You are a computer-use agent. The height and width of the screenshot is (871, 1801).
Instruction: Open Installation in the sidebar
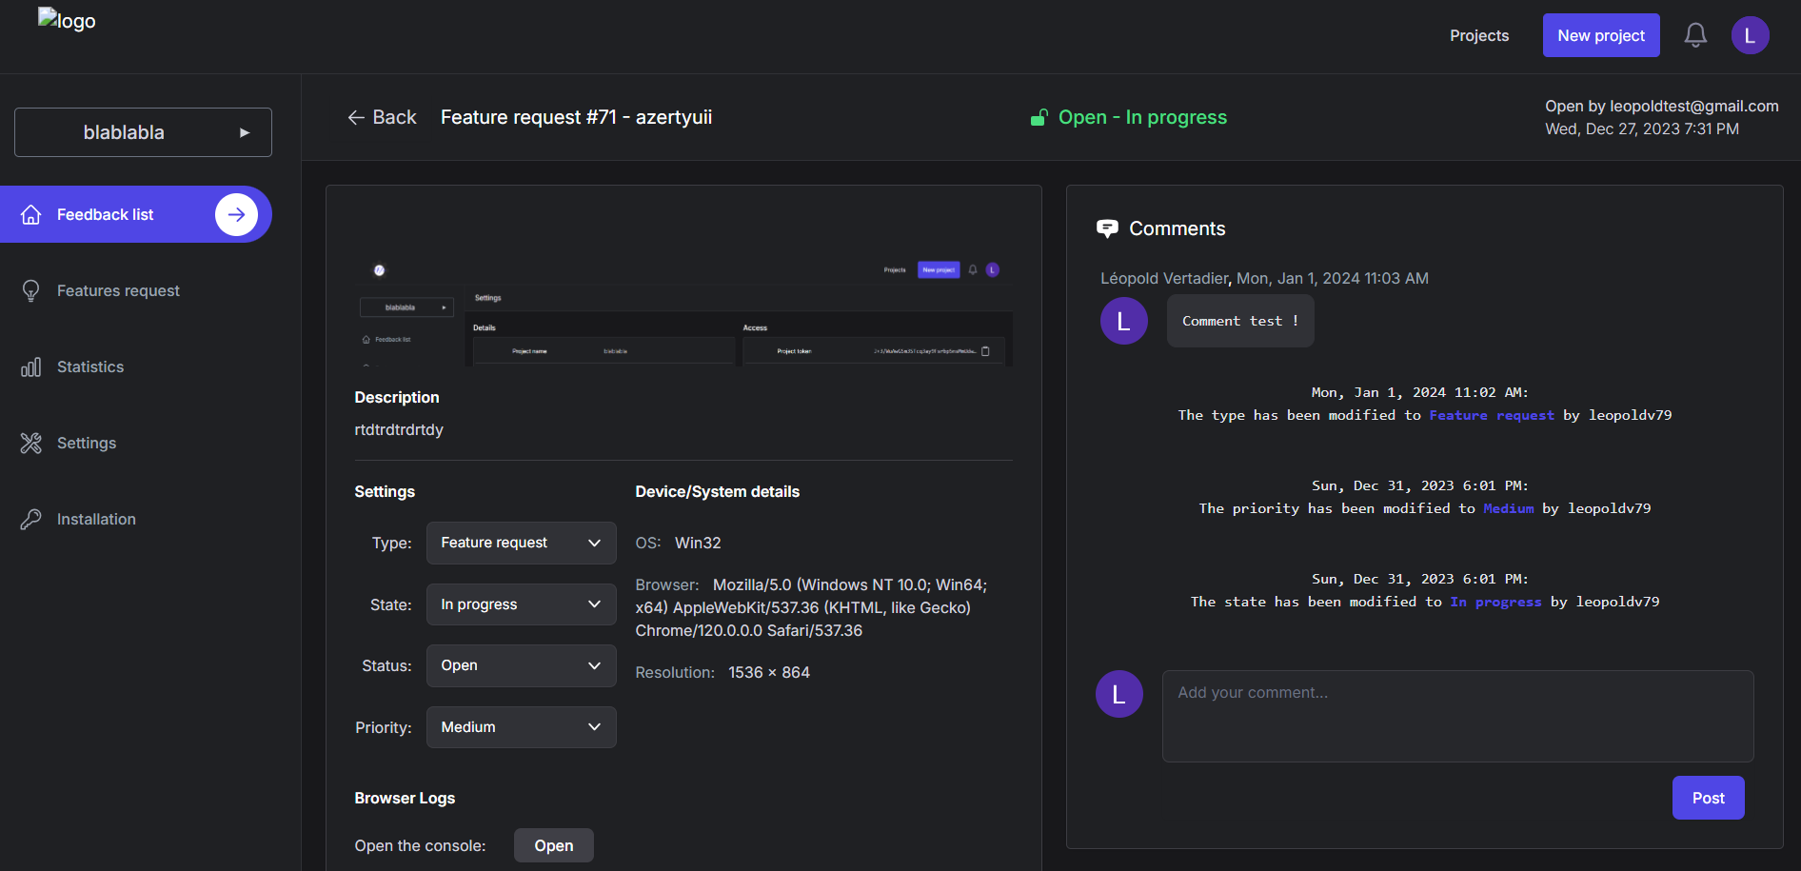click(96, 519)
